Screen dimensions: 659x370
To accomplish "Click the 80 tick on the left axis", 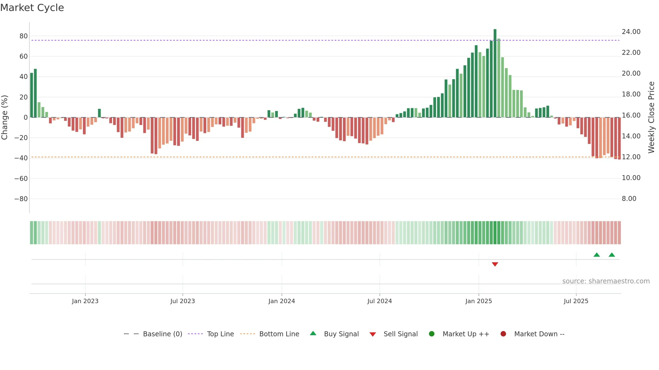I will pyautogui.click(x=24, y=36).
